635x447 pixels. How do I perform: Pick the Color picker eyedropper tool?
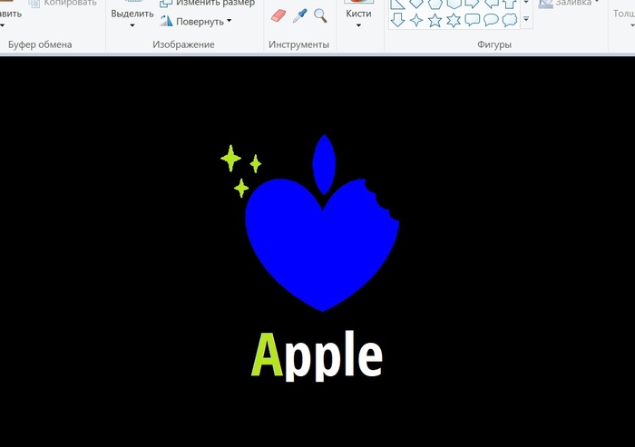299,16
